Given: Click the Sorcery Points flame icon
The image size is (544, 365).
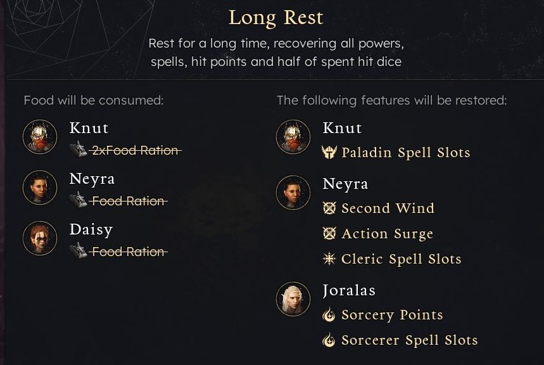Looking at the screenshot, I should click(x=329, y=315).
